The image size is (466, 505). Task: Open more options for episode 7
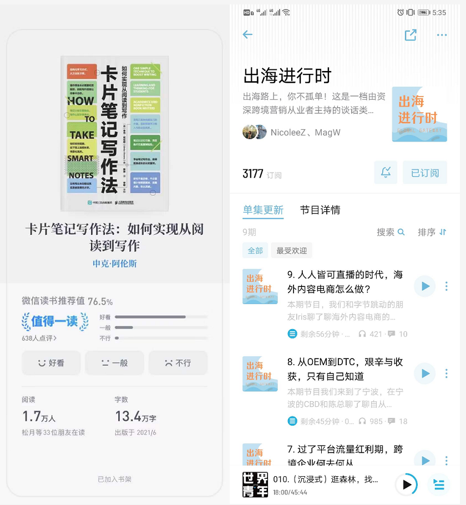pyautogui.click(x=446, y=460)
